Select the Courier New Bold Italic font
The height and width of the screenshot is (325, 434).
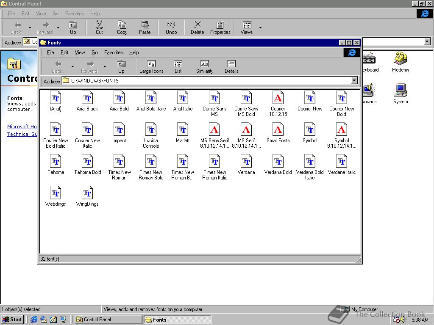point(56,136)
